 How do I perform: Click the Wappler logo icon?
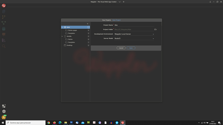pos(4,5)
